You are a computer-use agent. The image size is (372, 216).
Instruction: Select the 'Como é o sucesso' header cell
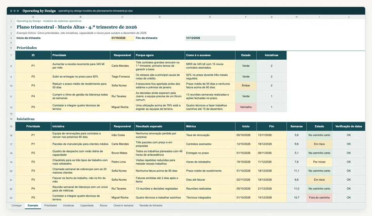[x=210, y=55]
